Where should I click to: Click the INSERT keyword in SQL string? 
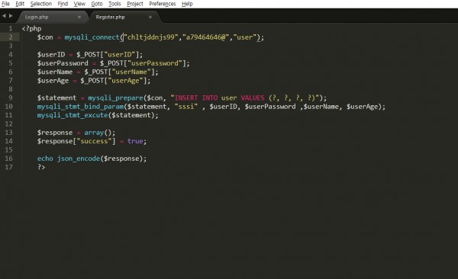(186, 98)
